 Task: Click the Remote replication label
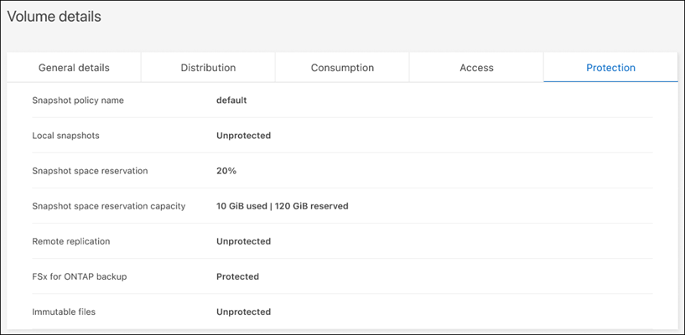[71, 241]
